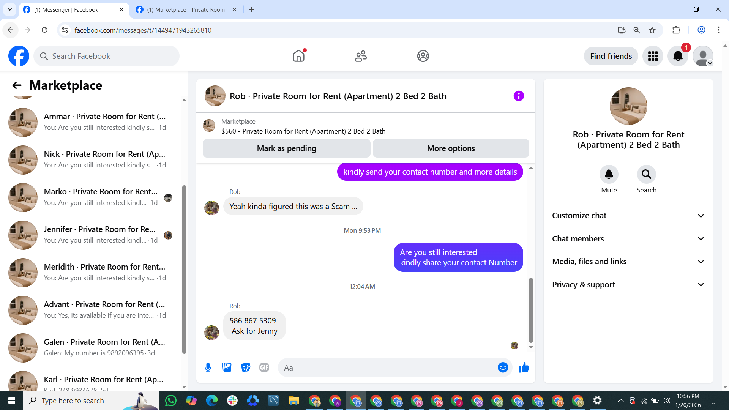The height and width of the screenshot is (410, 729).
Task: Click the conversation list scrollbar
Action: click(x=184, y=270)
